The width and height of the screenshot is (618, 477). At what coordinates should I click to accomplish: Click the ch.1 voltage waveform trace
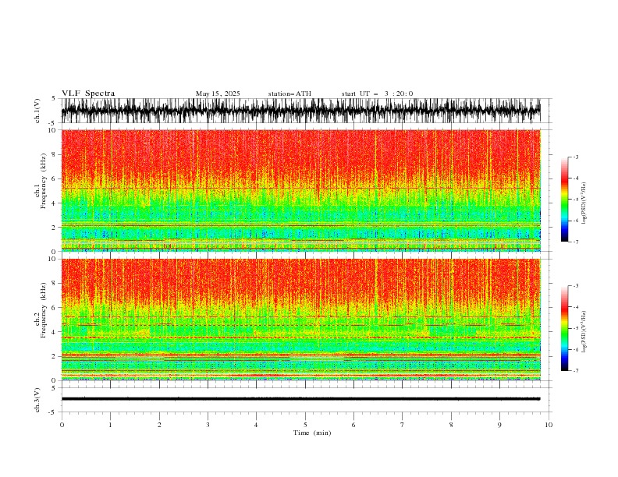300,111
